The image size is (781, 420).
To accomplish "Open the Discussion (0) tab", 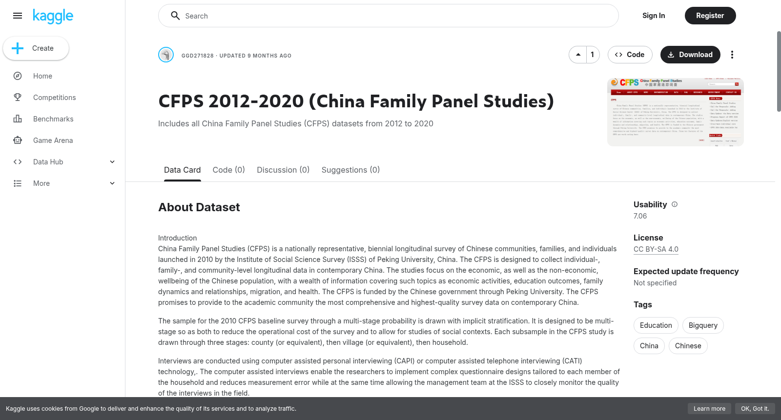I will point(283,170).
